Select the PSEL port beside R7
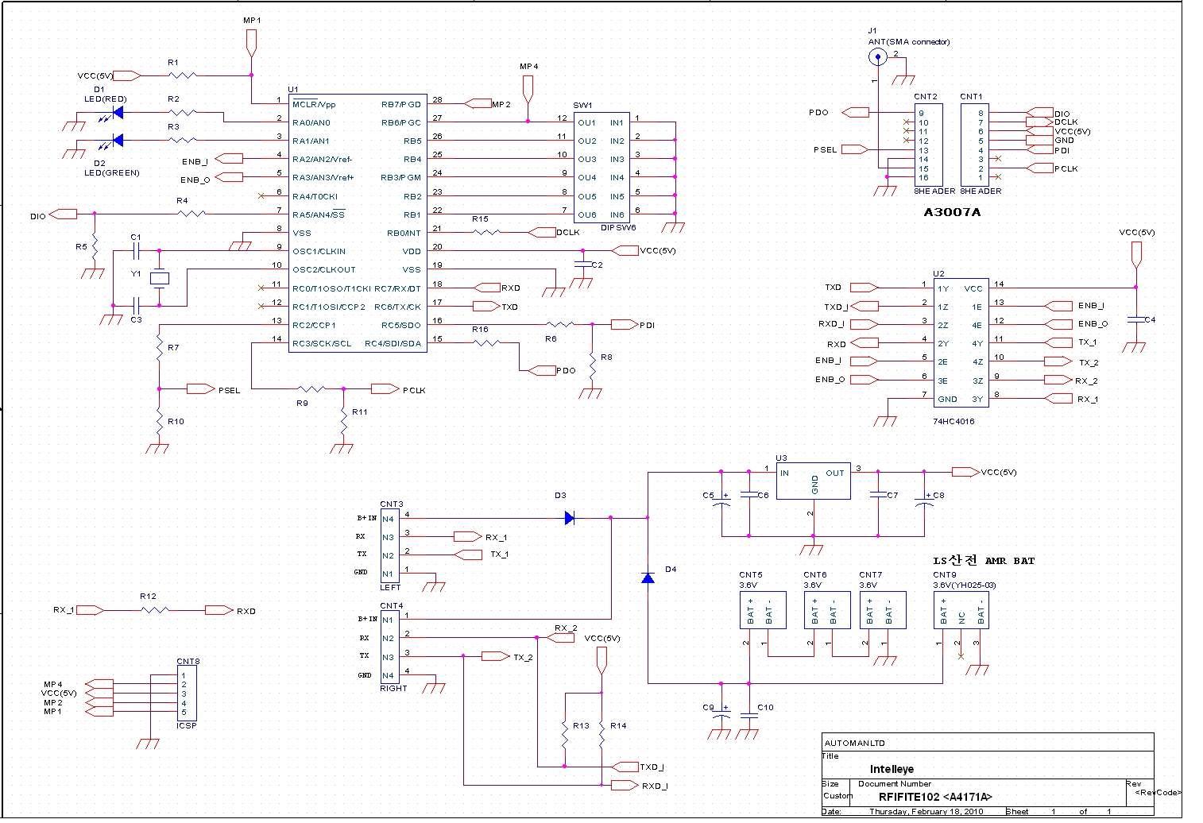This screenshot has width=1203, height=823. [x=200, y=389]
